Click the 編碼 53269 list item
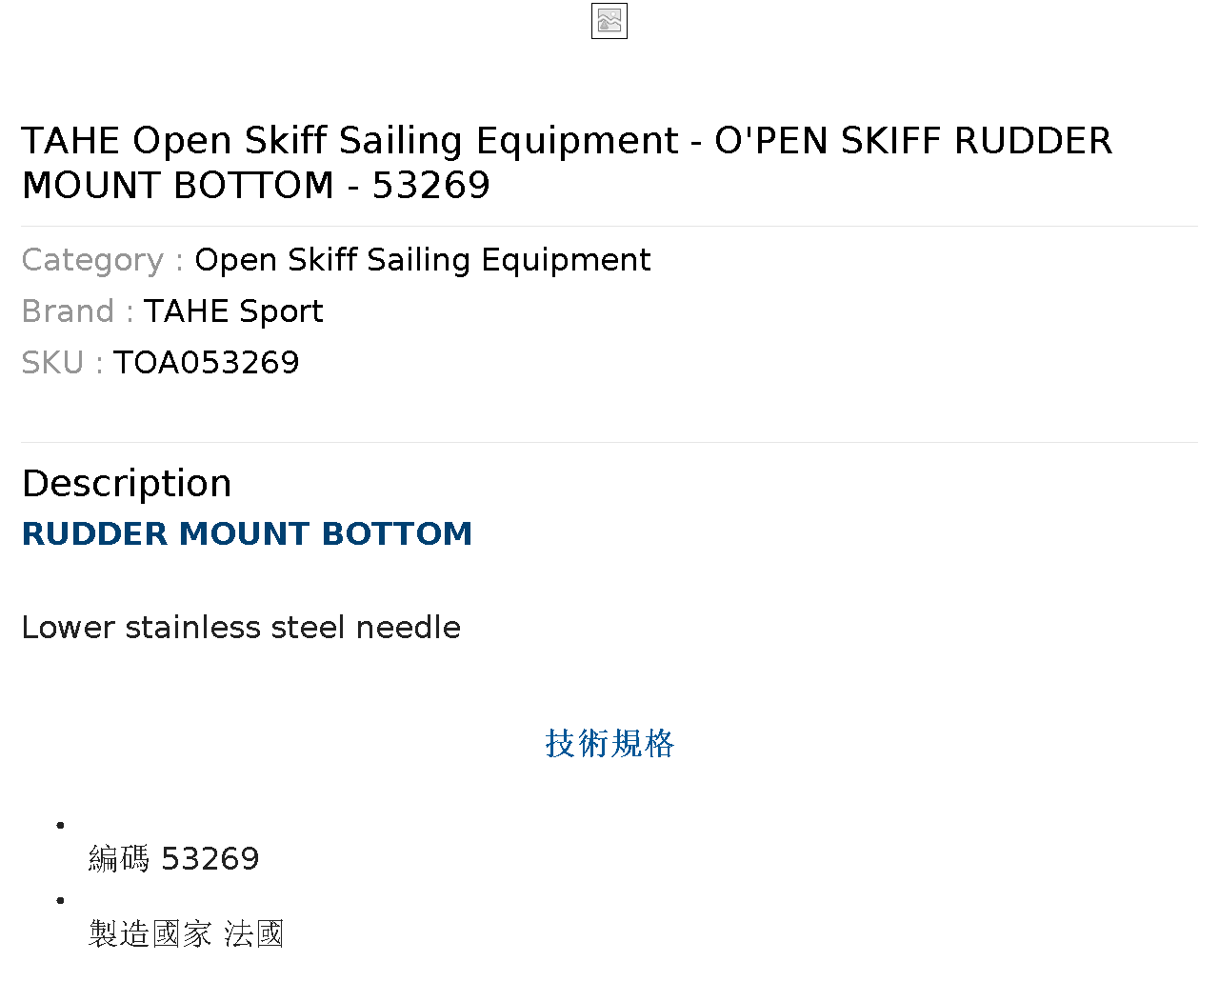 coord(174,859)
